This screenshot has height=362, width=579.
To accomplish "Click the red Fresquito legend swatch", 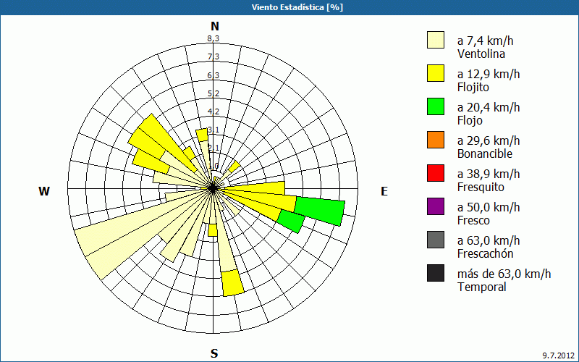I will [x=436, y=173].
